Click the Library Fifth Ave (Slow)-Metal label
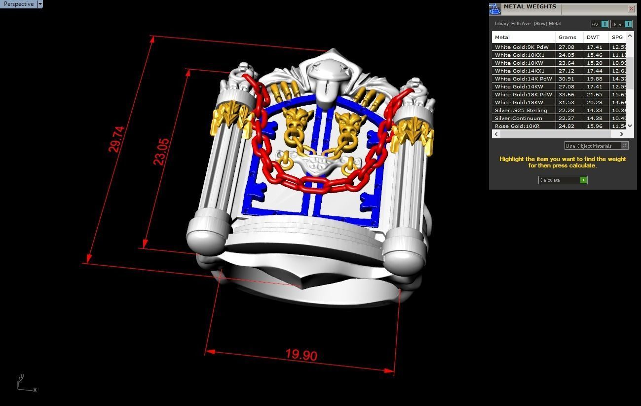This screenshot has height=406, width=641. pyautogui.click(x=528, y=24)
